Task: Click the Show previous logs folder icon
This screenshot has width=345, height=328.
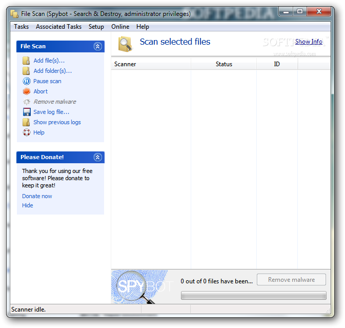Action: click(x=26, y=122)
